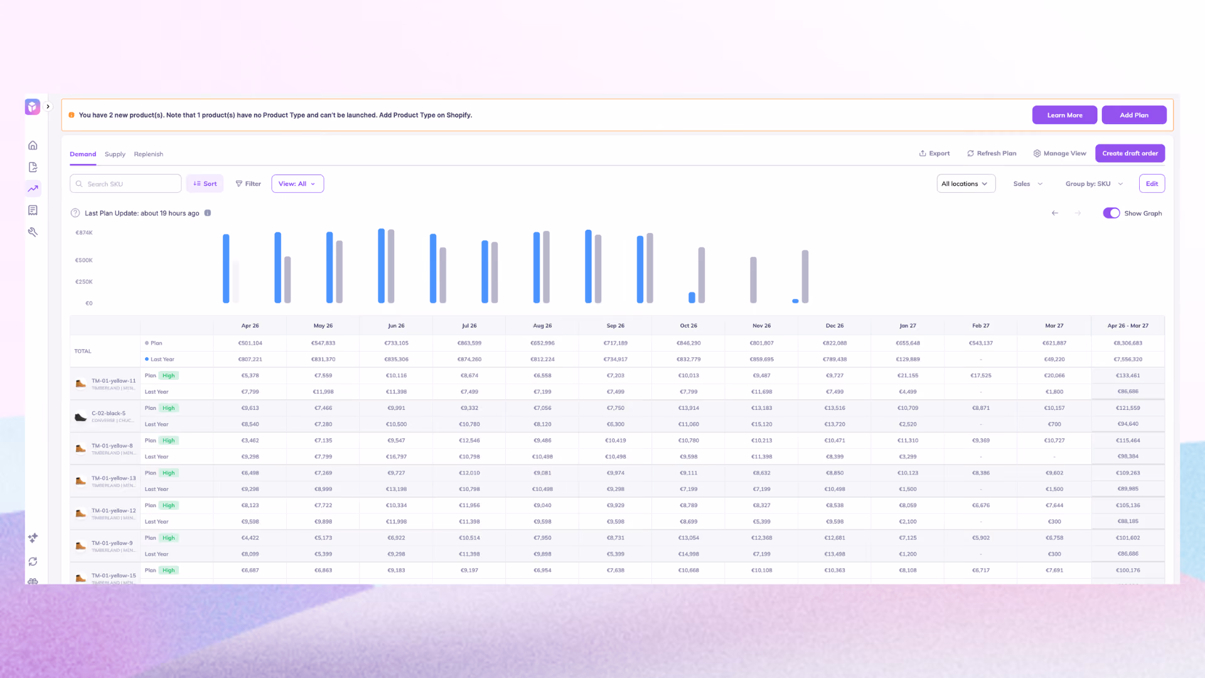Click the Last Year legend in TOTAL row
Screen dimensions: 1205x678
[x=159, y=360]
